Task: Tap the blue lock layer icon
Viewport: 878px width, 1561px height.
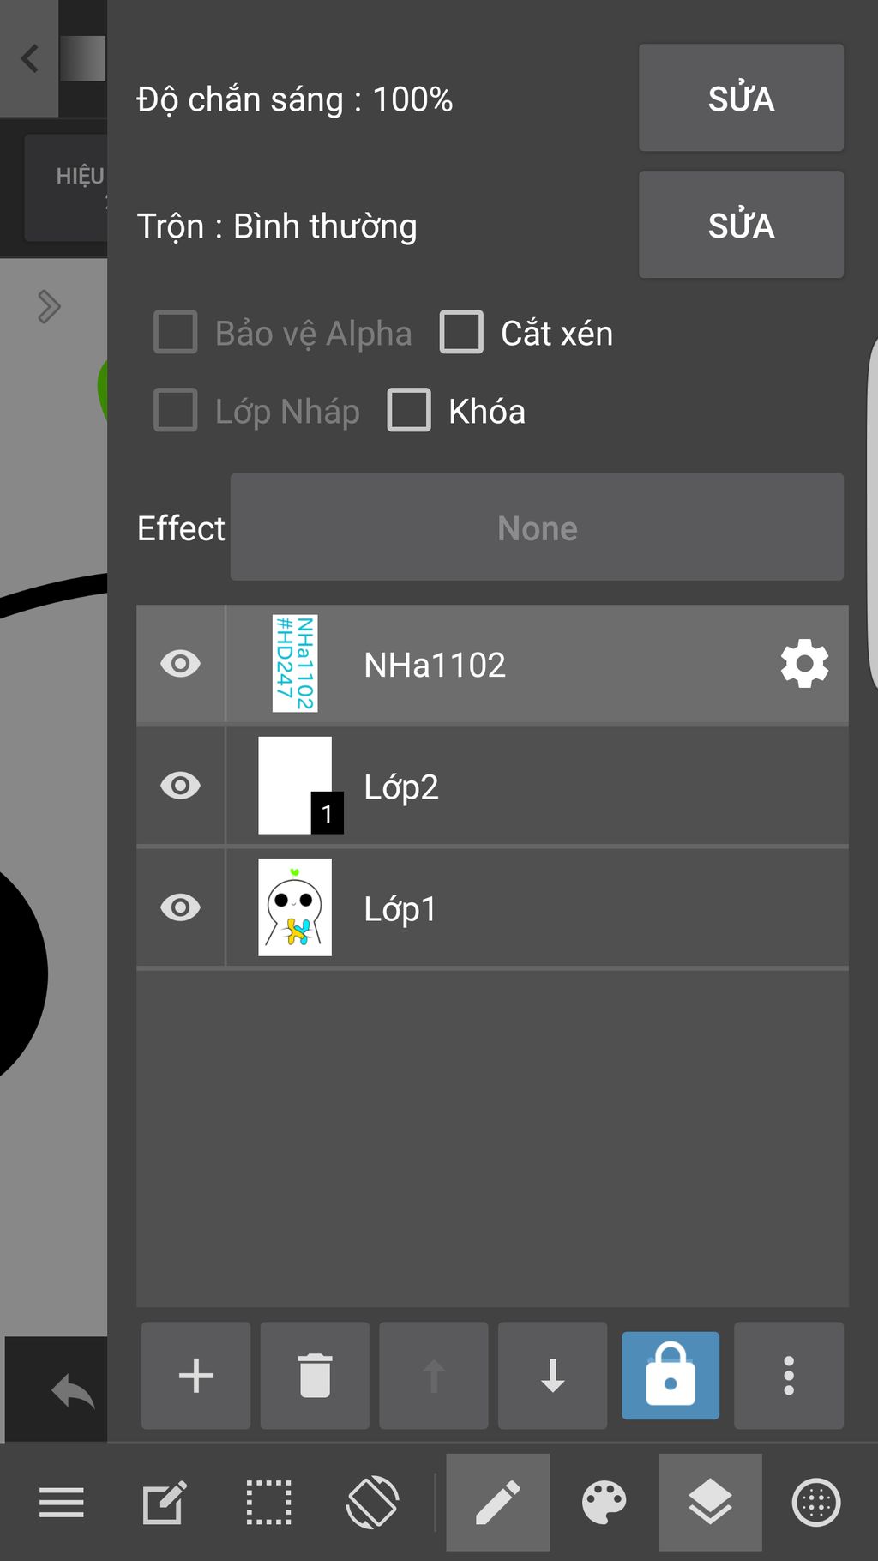Action: tap(671, 1376)
